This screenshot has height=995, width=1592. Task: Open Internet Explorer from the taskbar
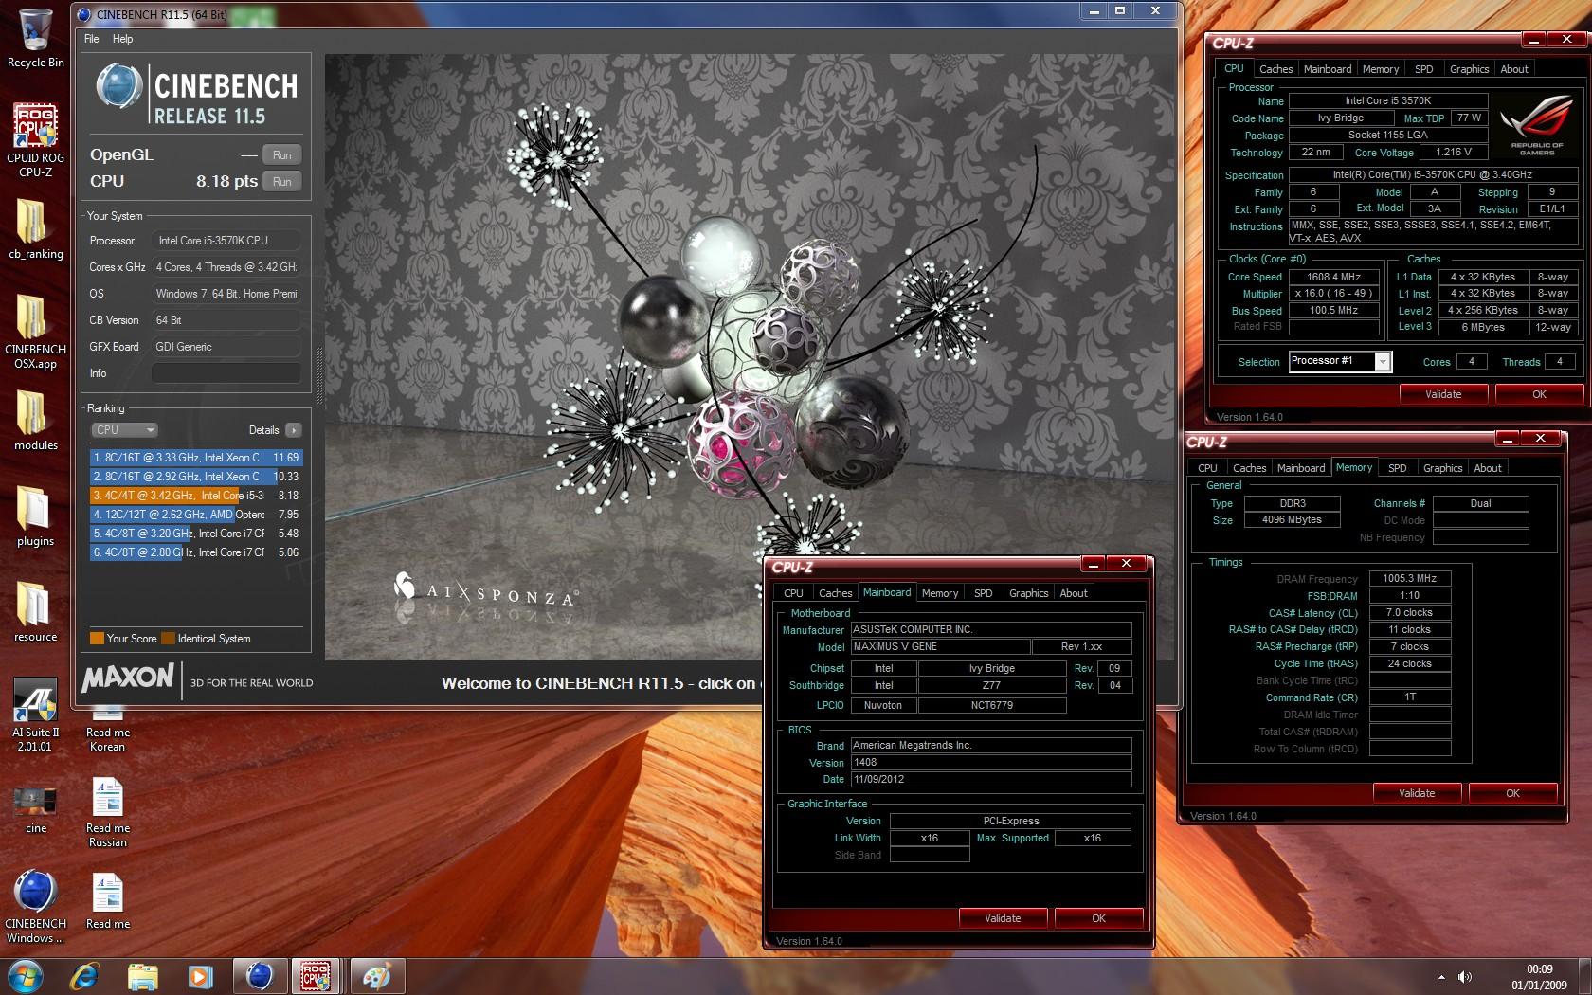tap(84, 976)
